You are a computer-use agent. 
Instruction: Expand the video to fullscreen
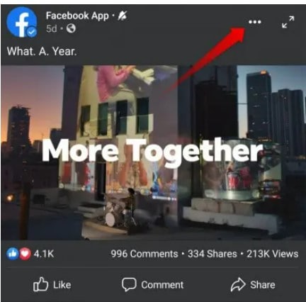pos(288,22)
